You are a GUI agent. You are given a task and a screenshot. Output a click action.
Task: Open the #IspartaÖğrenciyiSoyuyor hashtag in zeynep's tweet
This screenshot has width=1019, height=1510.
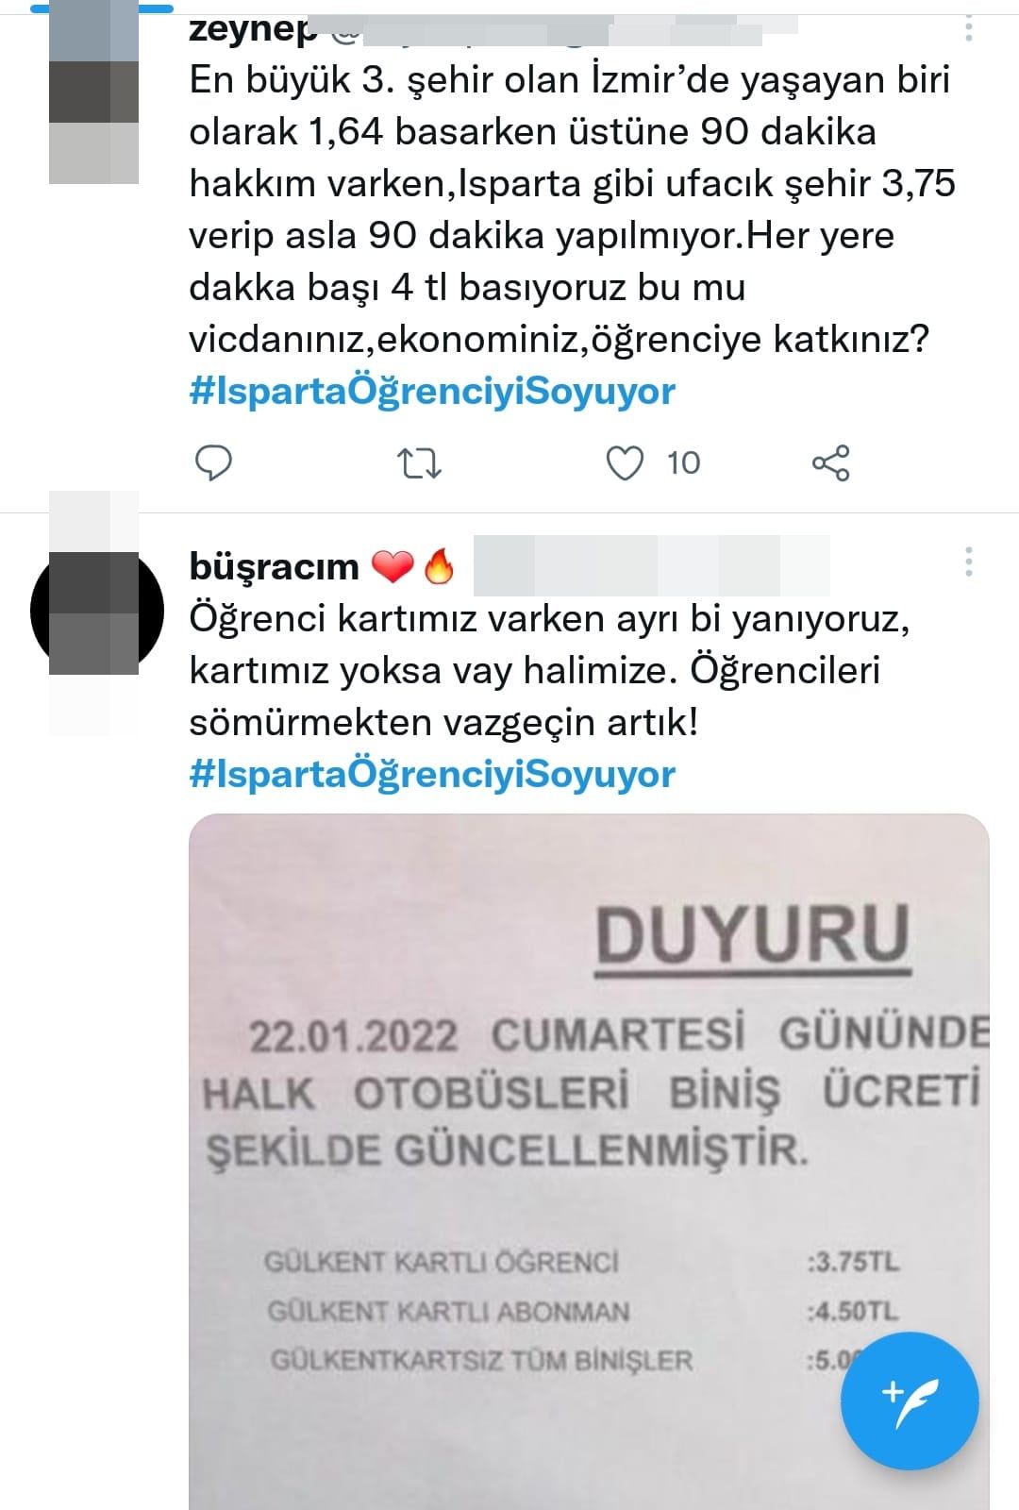tap(432, 392)
